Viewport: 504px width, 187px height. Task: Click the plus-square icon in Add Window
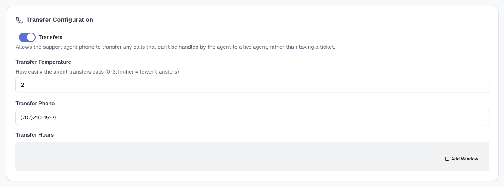(447, 159)
